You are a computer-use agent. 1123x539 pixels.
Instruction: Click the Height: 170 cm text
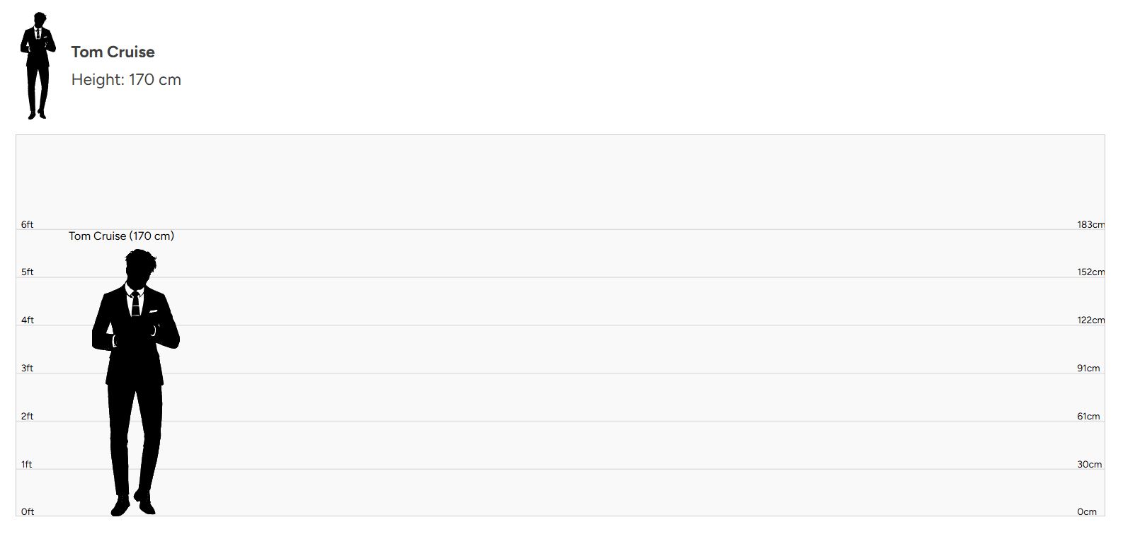[x=126, y=79]
